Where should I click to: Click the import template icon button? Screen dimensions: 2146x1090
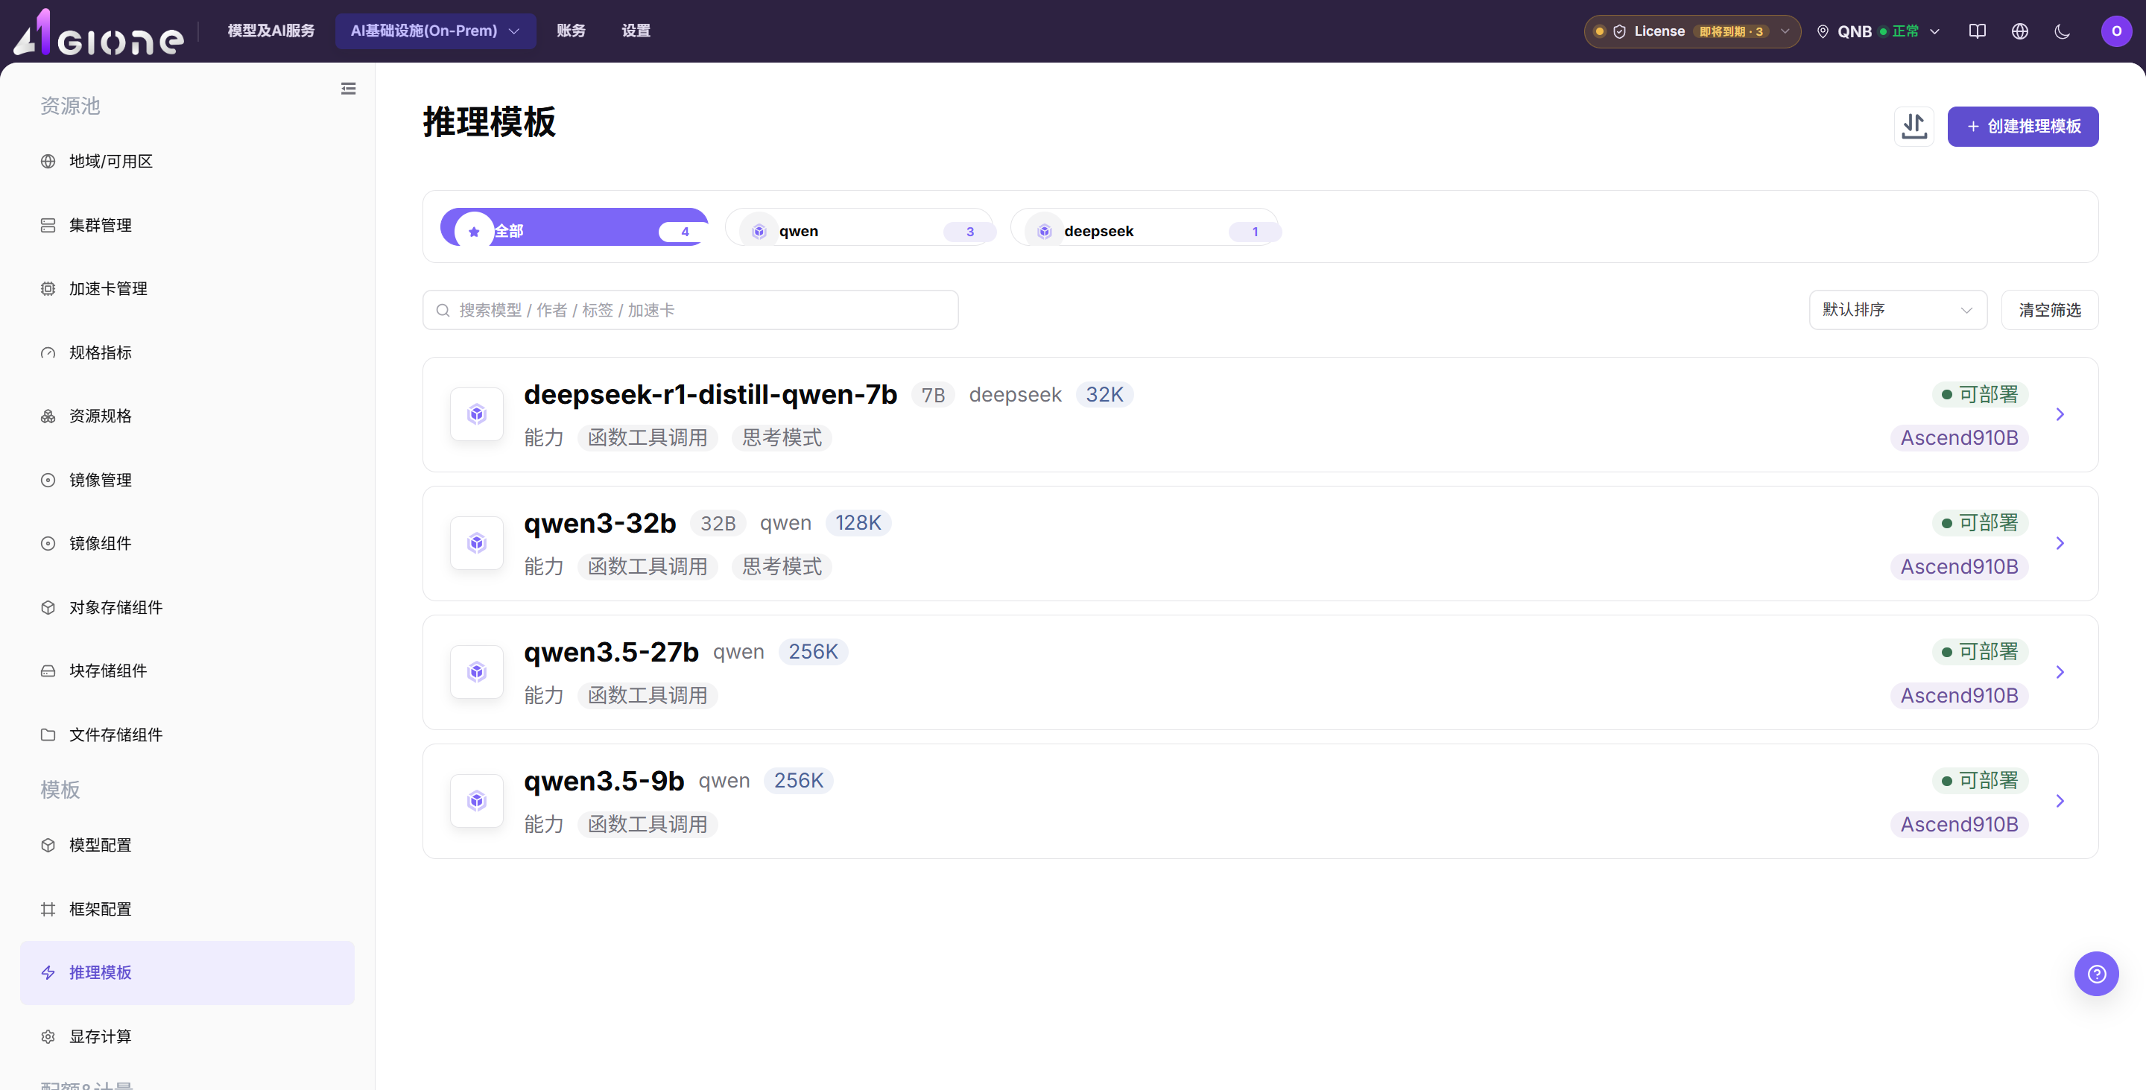[1914, 127]
